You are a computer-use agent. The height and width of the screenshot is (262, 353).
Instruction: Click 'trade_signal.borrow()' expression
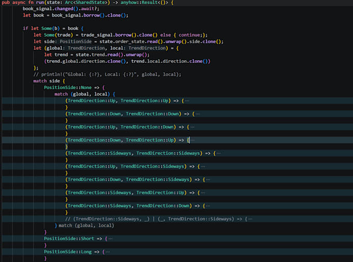click(108, 35)
